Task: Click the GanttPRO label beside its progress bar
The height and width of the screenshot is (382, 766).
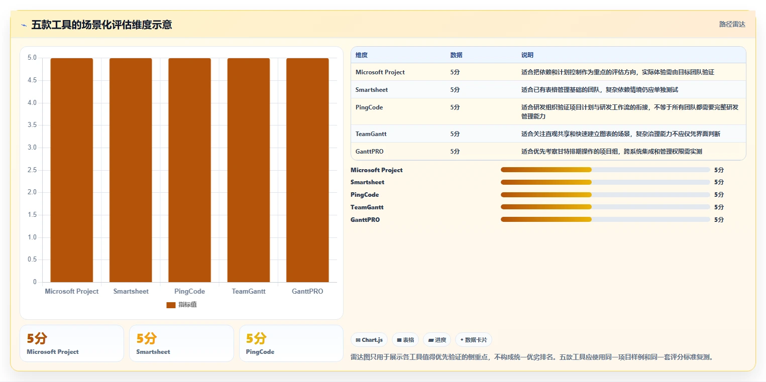Action: [x=365, y=220]
